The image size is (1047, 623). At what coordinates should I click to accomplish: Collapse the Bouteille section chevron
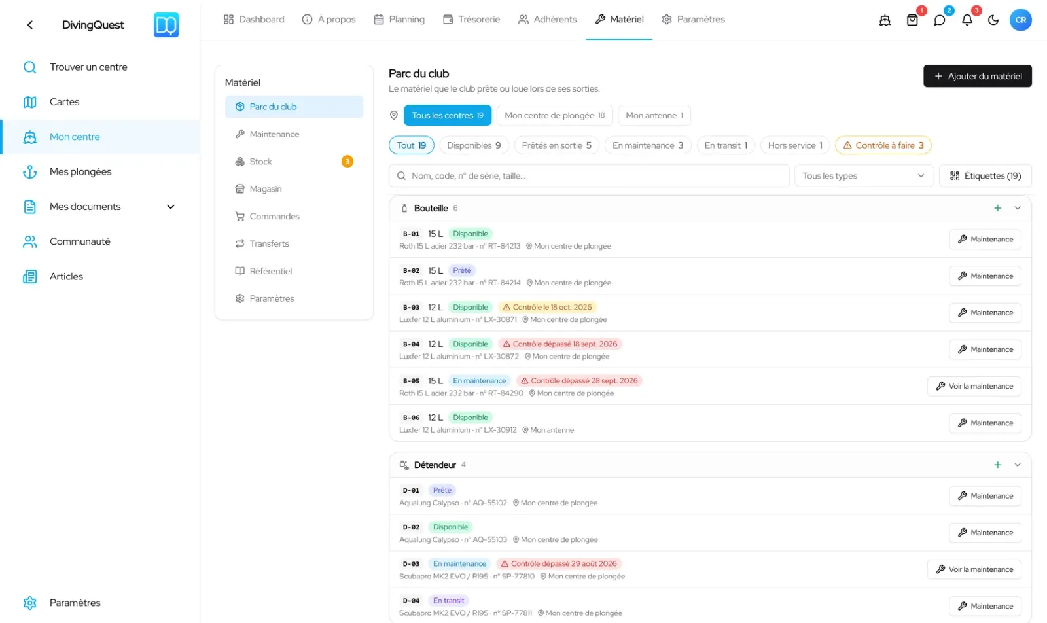[x=1018, y=208]
